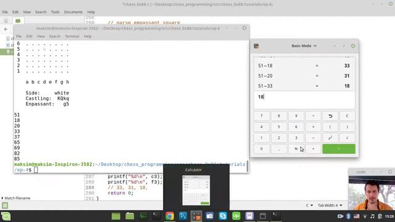The height and width of the screenshot is (222, 395).
Task: Click the calculator icon in the taskbar
Action: click(x=196, y=216)
